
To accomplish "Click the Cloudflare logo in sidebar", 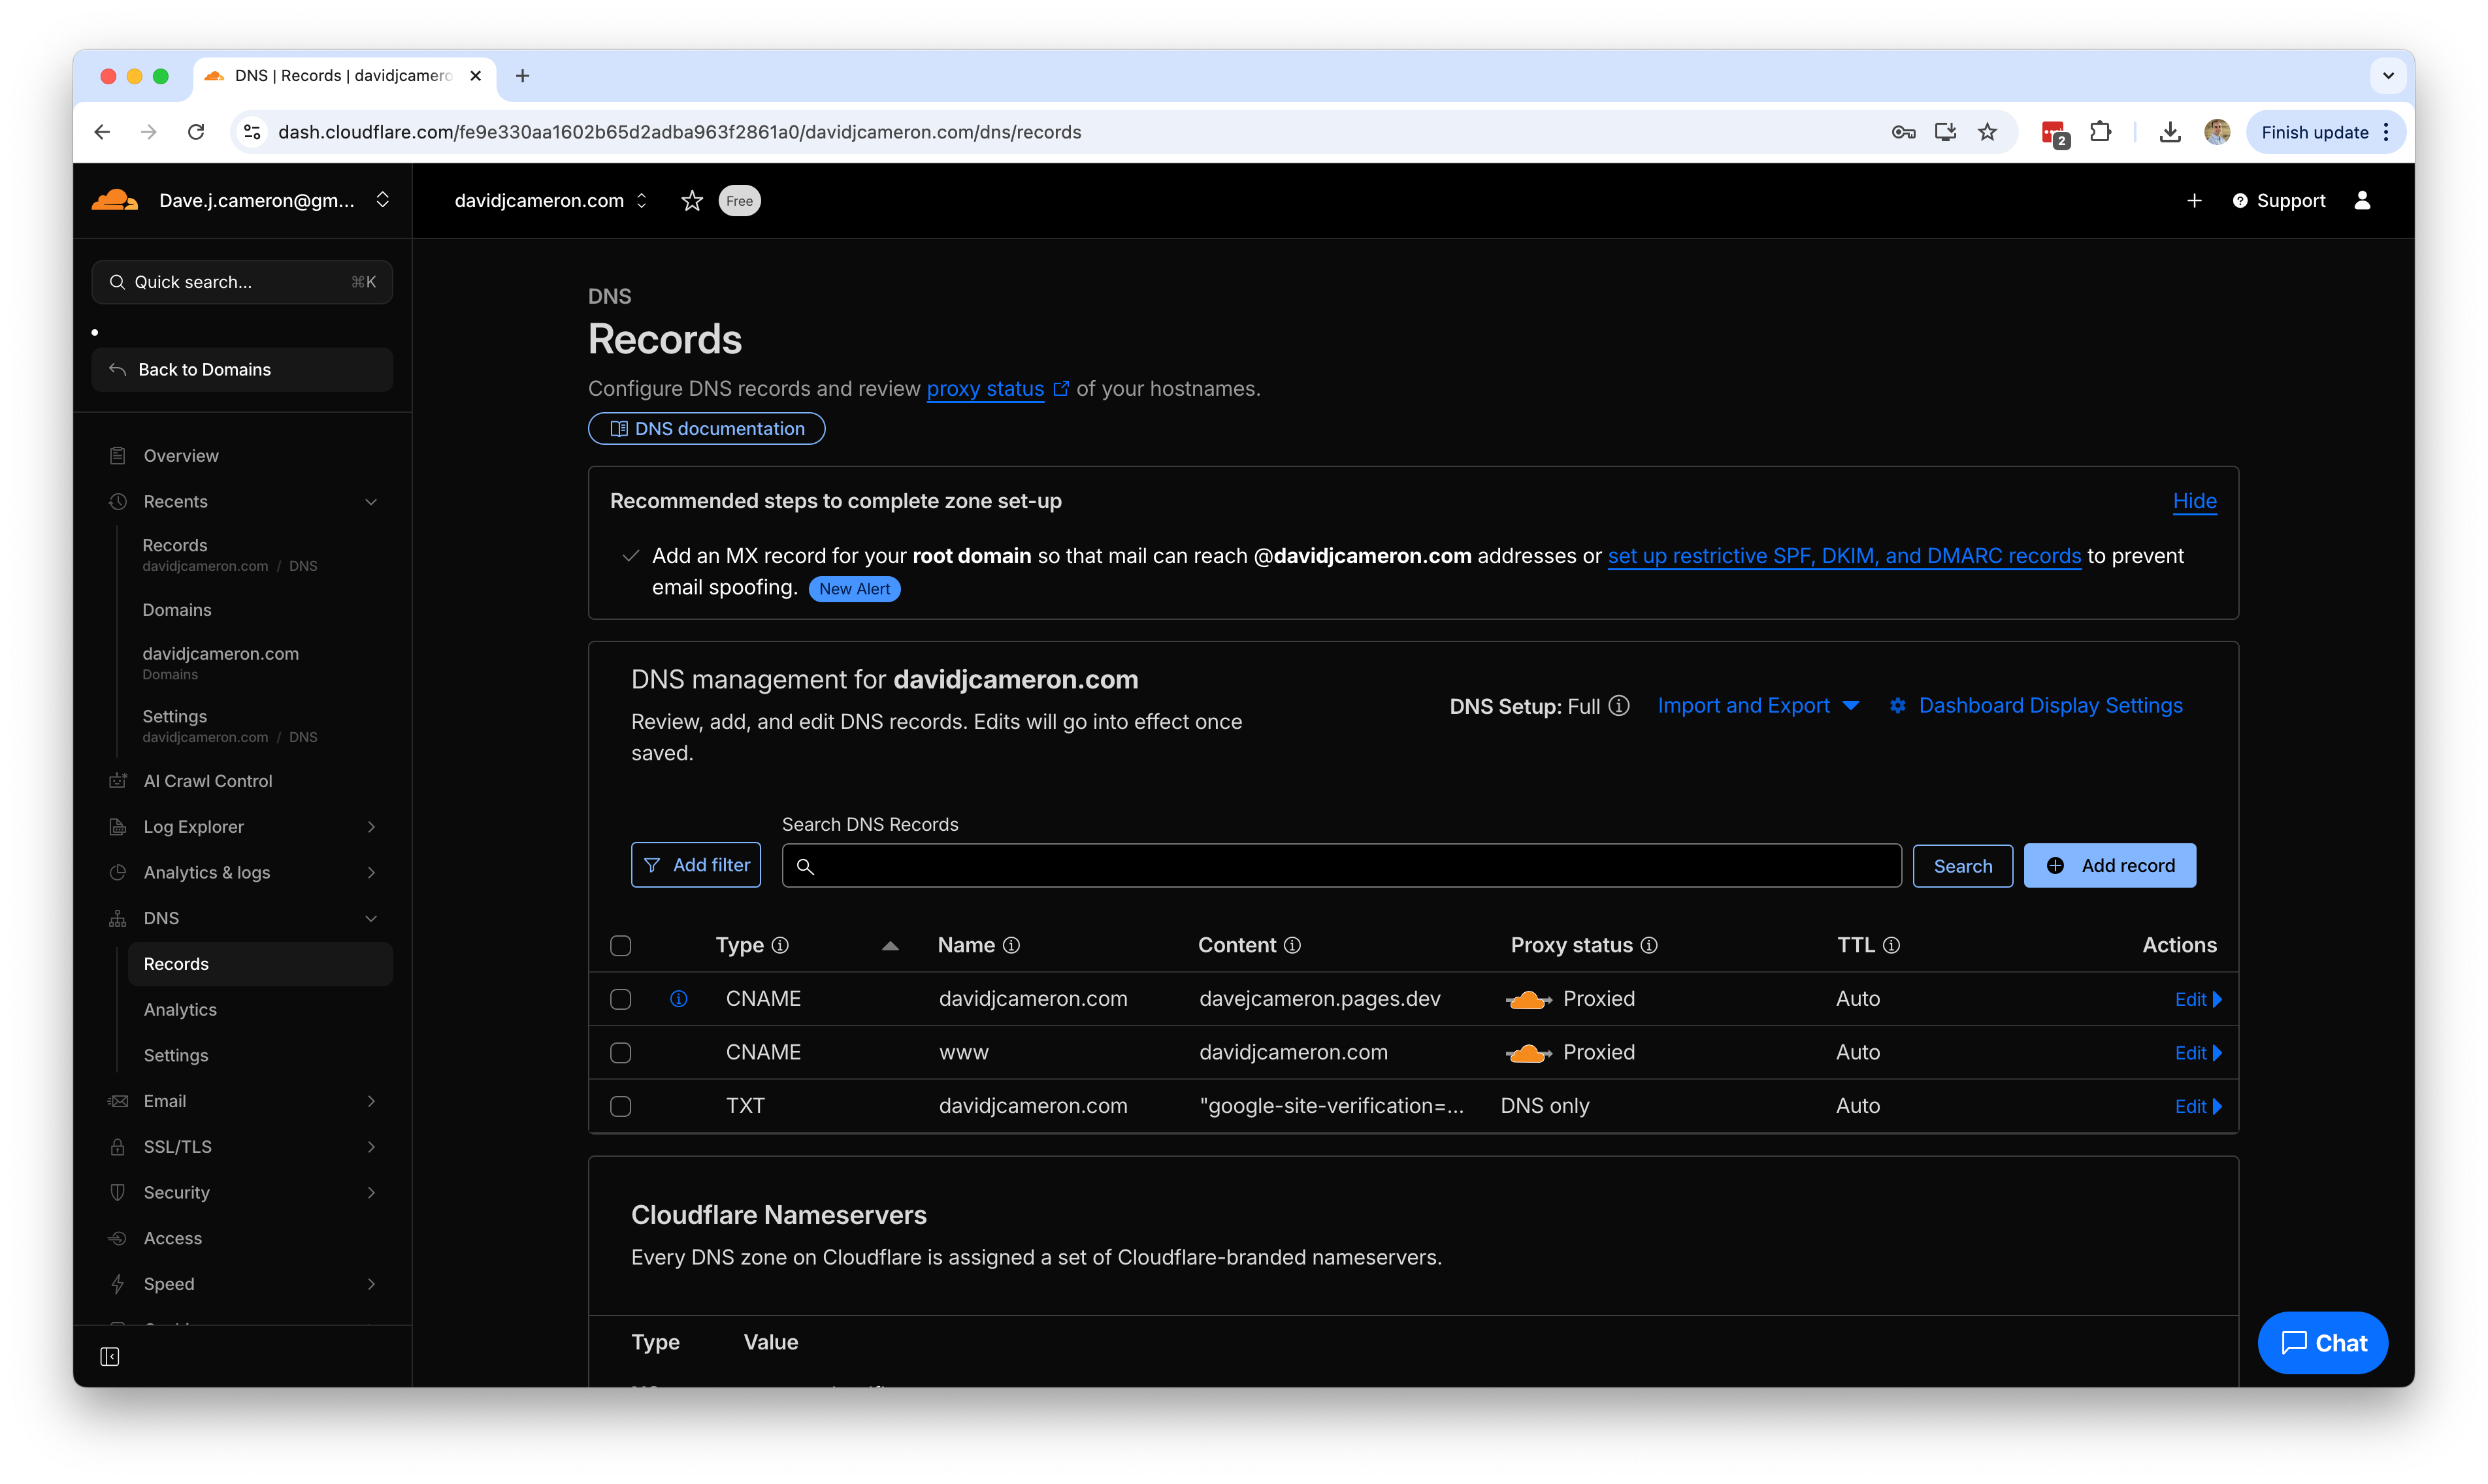I will (114, 199).
